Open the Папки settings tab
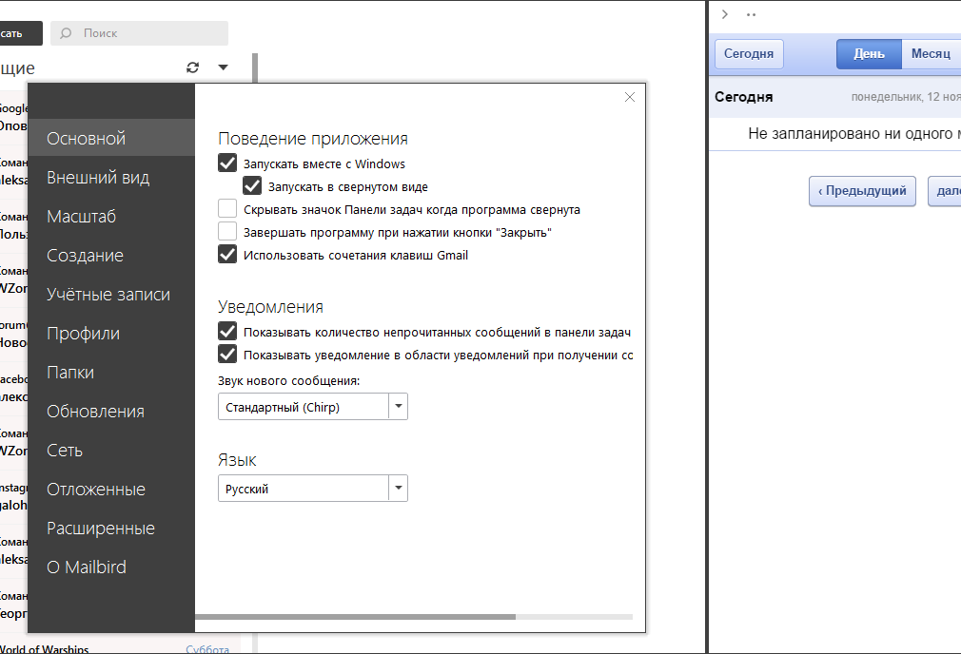961x654 pixels. [x=111, y=373]
